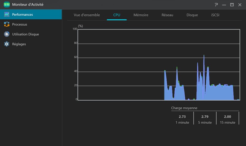Image resolution: width=246 pixels, height=146 pixels.
Task: Maximize the Moniteur d'Activité window
Action: (x=232, y=5)
